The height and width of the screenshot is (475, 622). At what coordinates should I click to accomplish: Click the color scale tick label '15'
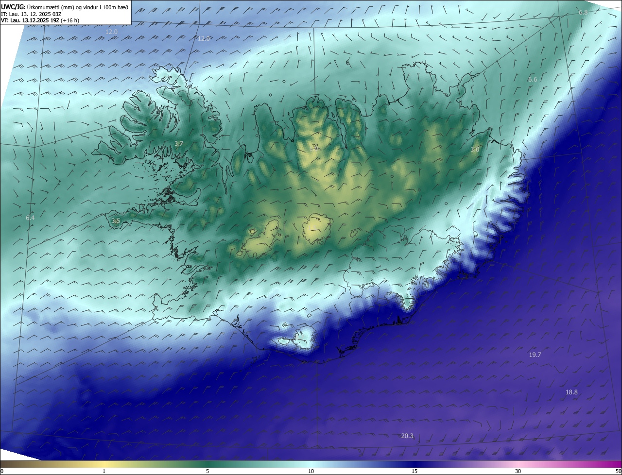coord(415,471)
